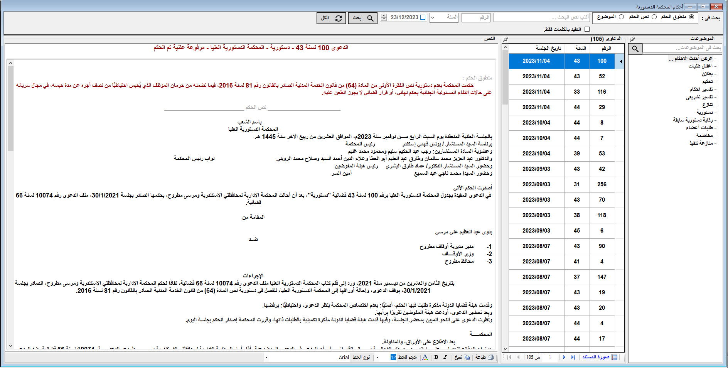
Task: Select case row number 90 dated 2023/08/07
Action: 566,246
